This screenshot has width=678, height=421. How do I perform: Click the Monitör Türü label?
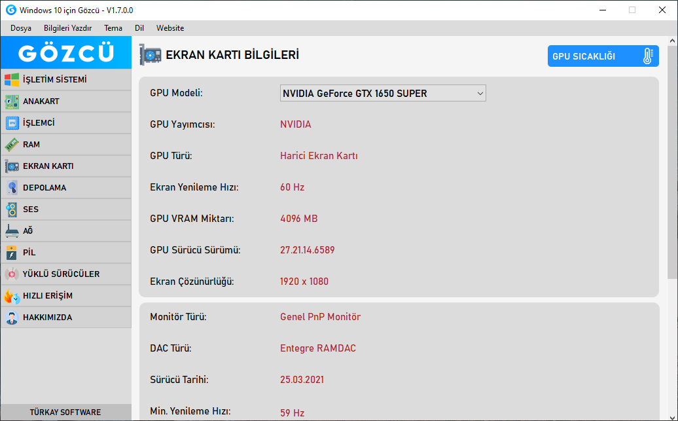click(178, 317)
